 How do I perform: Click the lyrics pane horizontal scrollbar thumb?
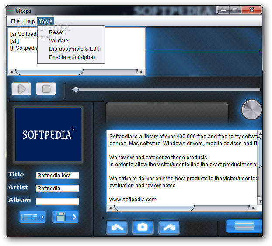[154, 208]
